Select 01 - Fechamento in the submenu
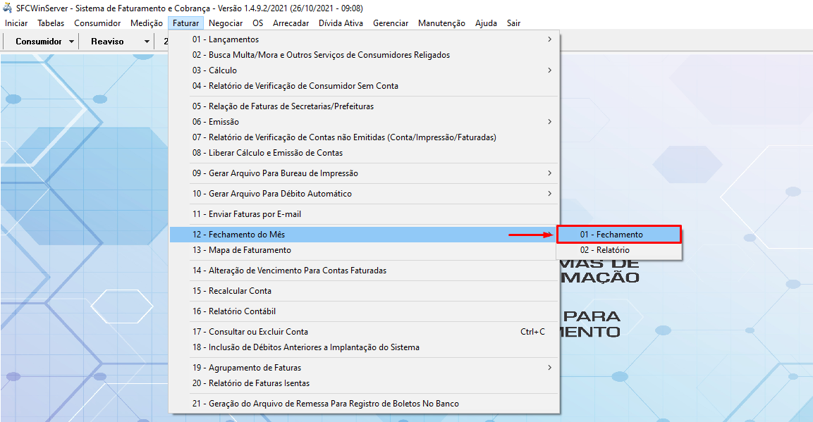 (618, 235)
